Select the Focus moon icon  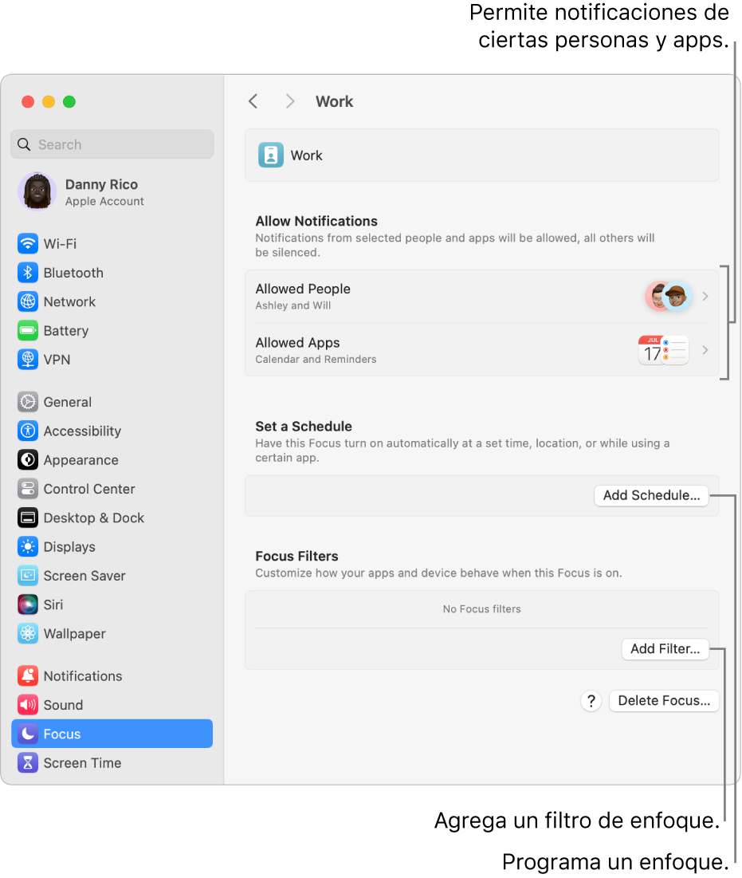[27, 734]
